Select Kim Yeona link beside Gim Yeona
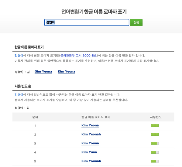Viewport: 182px width, 167px height. (x=67, y=72)
